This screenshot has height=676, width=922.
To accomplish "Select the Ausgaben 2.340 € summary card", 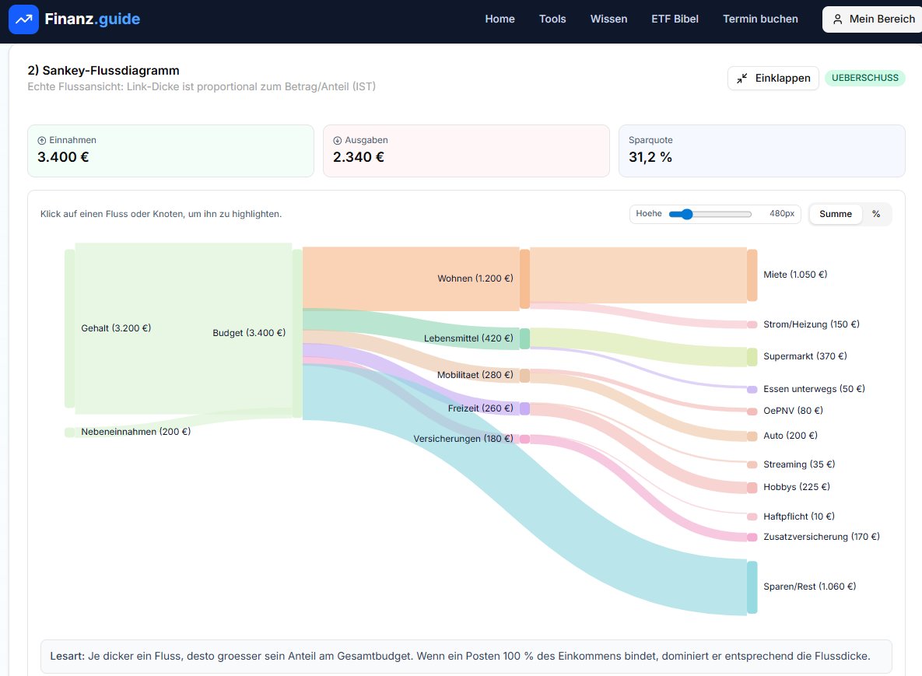I will pyautogui.click(x=466, y=150).
